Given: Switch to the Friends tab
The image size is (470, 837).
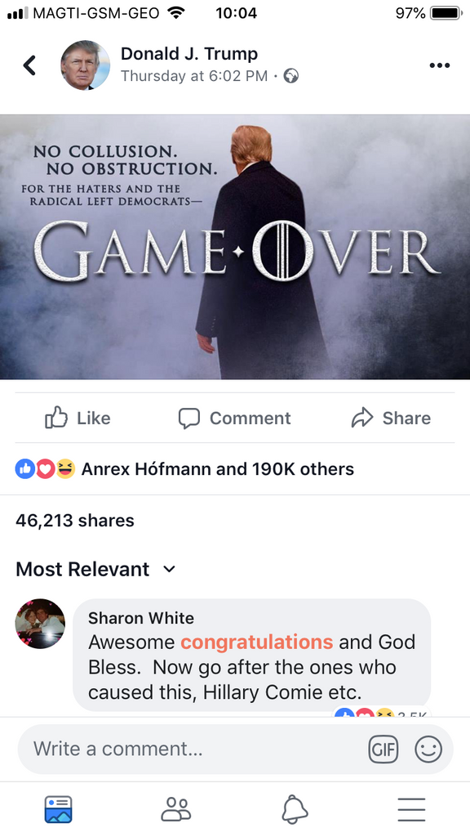Looking at the screenshot, I should tap(176, 809).
